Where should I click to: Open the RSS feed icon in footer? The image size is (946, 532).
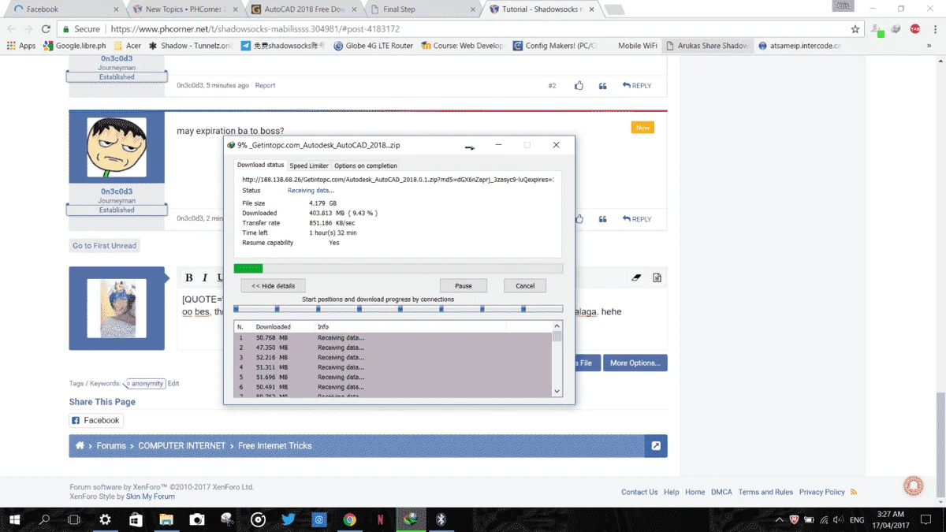click(x=854, y=492)
